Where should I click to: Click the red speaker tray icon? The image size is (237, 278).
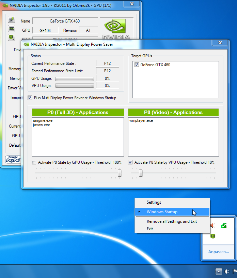click(213, 225)
